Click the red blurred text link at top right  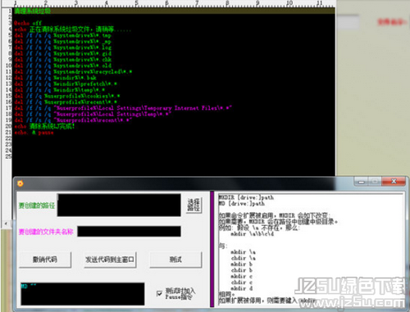coord(392,21)
